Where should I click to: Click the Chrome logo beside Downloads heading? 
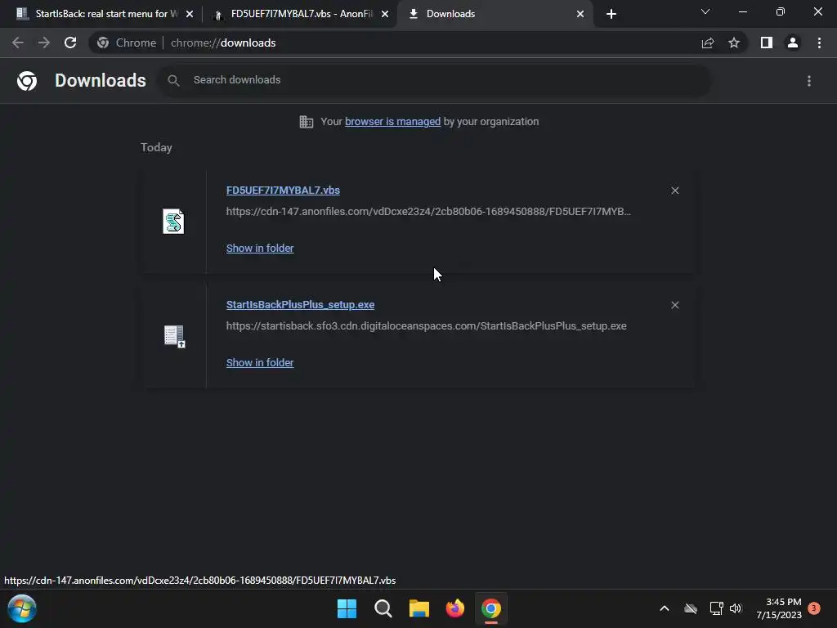27,81
